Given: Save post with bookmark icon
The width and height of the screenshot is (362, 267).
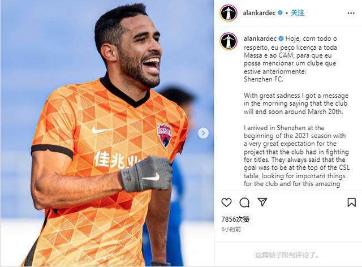Looking at the screenshot, I should [351, 203].
